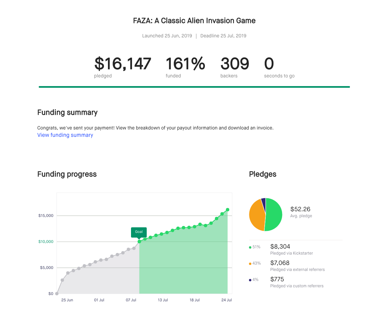This screenshot has height=315, width=381.
Task: Select the last data point on chart
Action: [x=228, y=210]
